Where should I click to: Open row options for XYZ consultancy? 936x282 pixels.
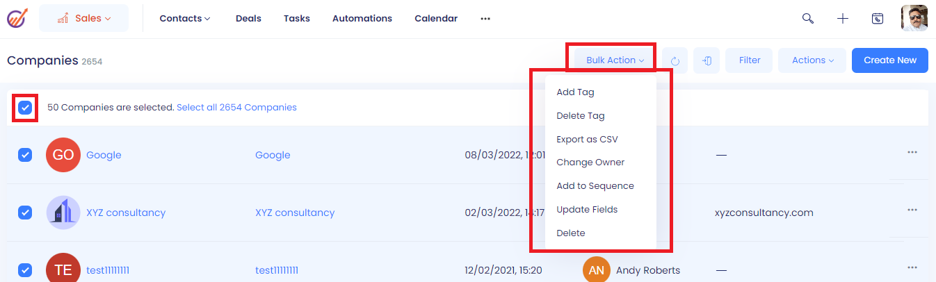click(x=912, y=210)
